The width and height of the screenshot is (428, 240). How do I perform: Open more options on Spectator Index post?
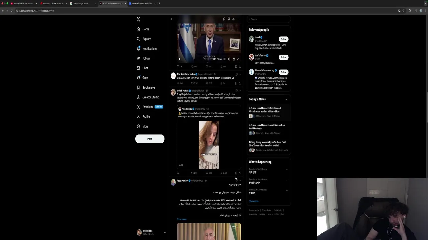[x=240, y=74]
